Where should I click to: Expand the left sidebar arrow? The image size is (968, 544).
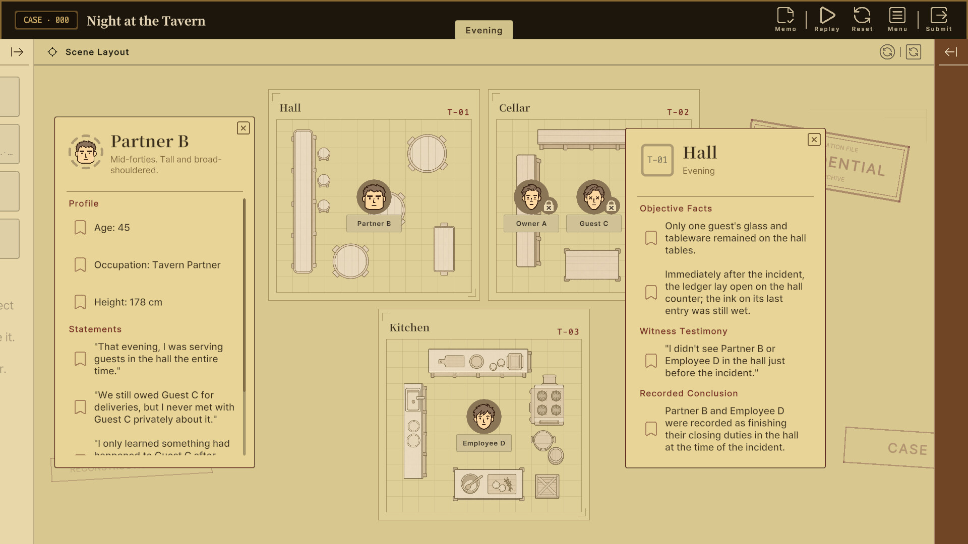17,52
